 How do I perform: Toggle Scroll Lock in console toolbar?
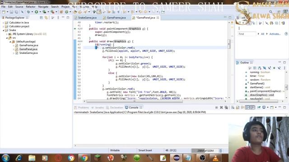click(238, 108)
